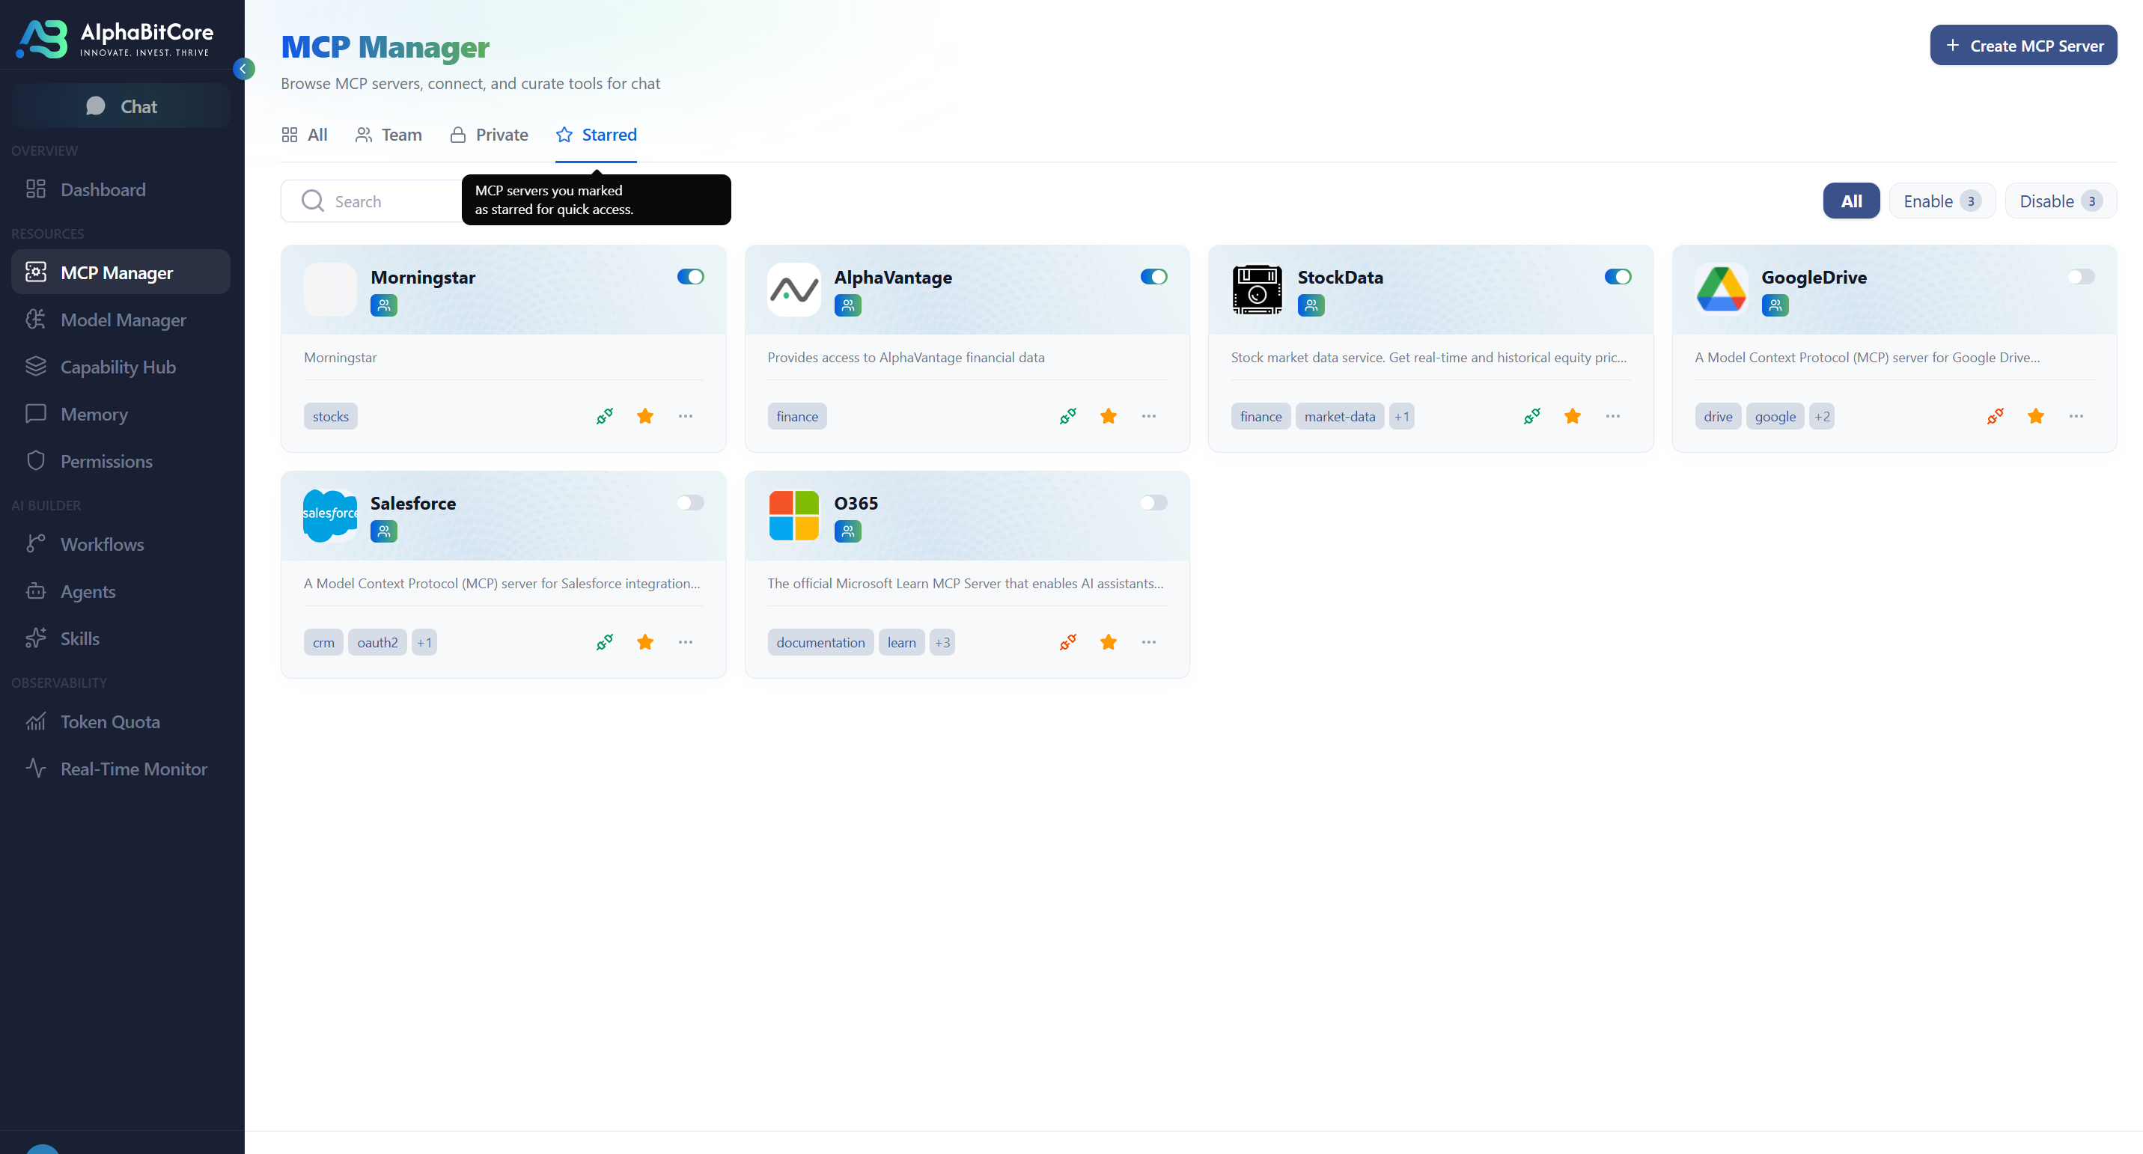Open the Memory section
The image size is (2143, 1154).
(x=94, y=414)
